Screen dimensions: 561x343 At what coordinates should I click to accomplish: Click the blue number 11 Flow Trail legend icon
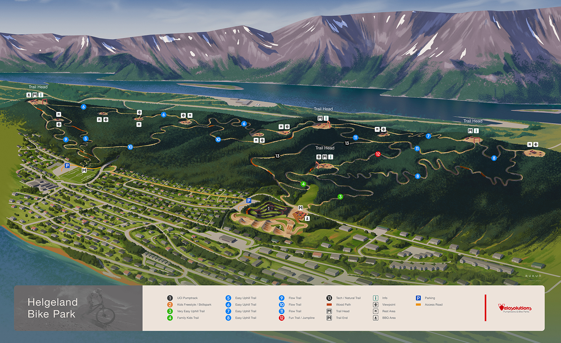[x=282, y=311]
